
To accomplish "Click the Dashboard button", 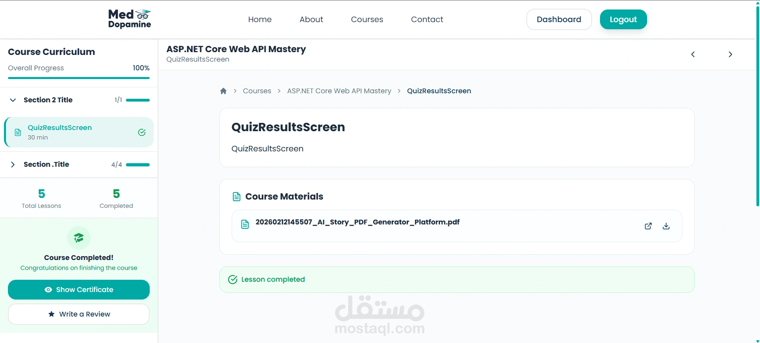I will pyautogui.click(x=559, y=19).
